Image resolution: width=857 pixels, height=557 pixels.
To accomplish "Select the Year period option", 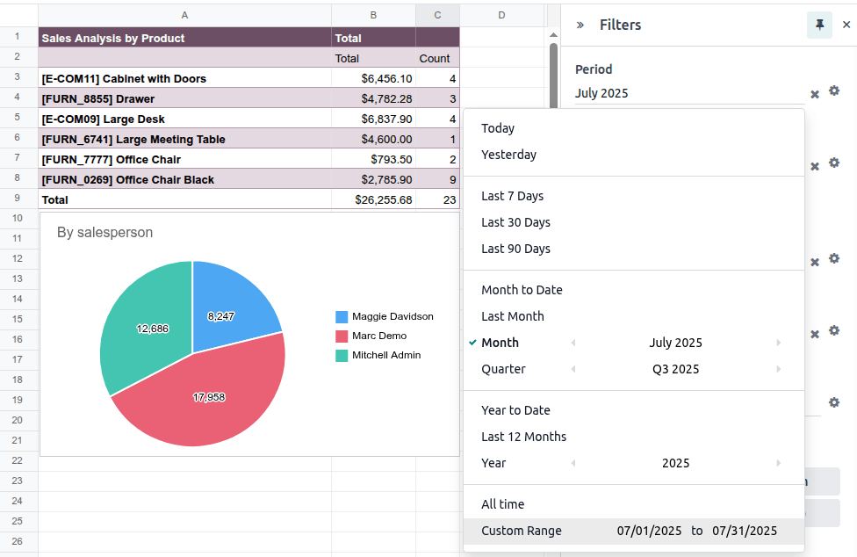I will click(493, 463).
